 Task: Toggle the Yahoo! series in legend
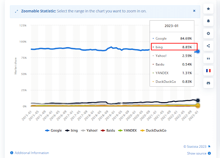(x=89, y=131)
